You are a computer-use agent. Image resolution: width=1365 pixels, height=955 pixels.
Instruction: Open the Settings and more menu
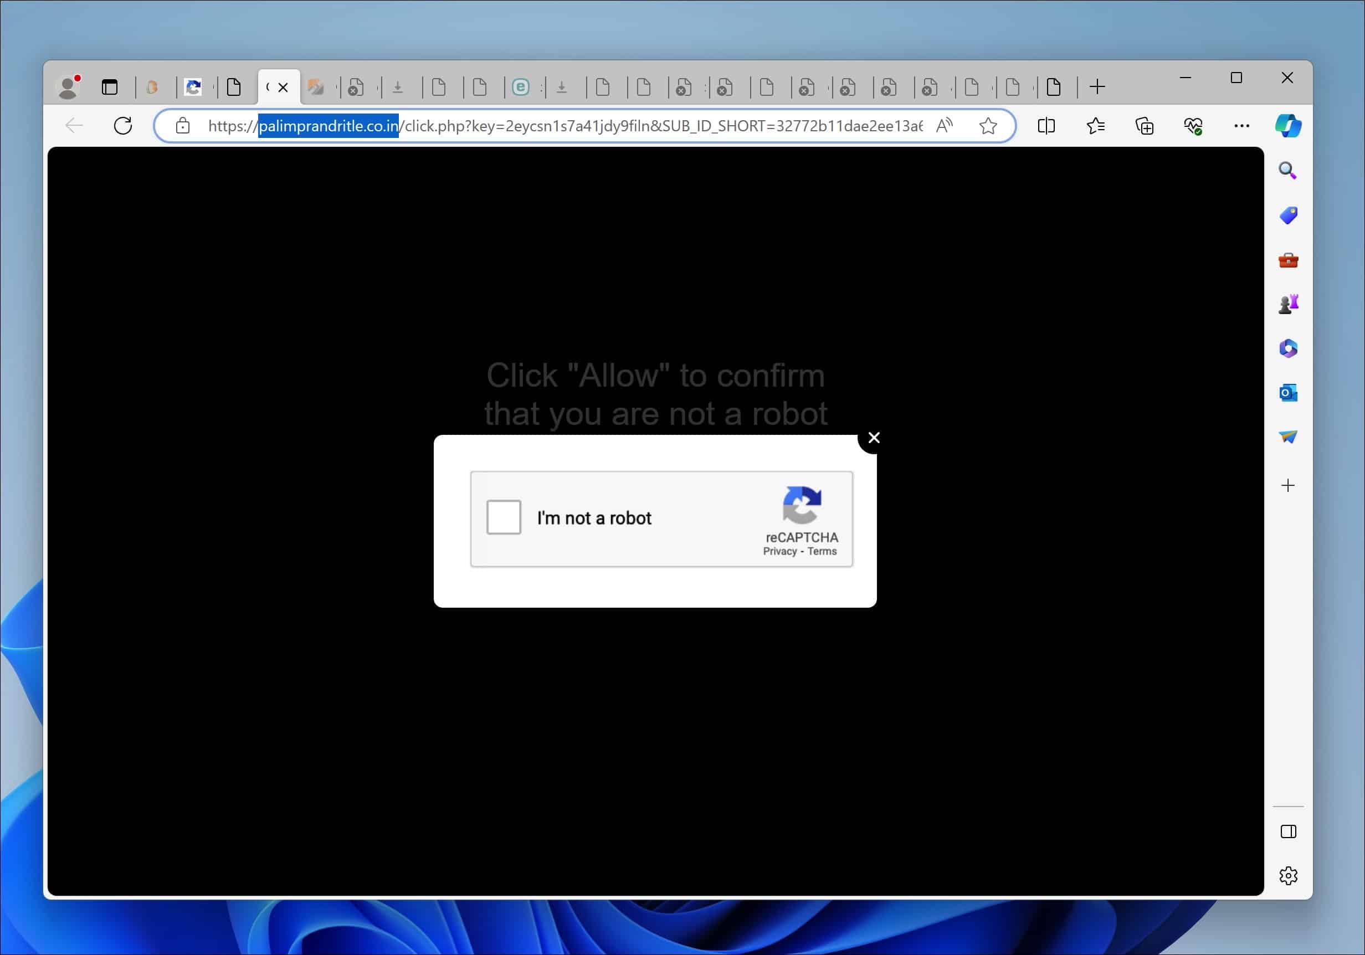point(1241,126)
